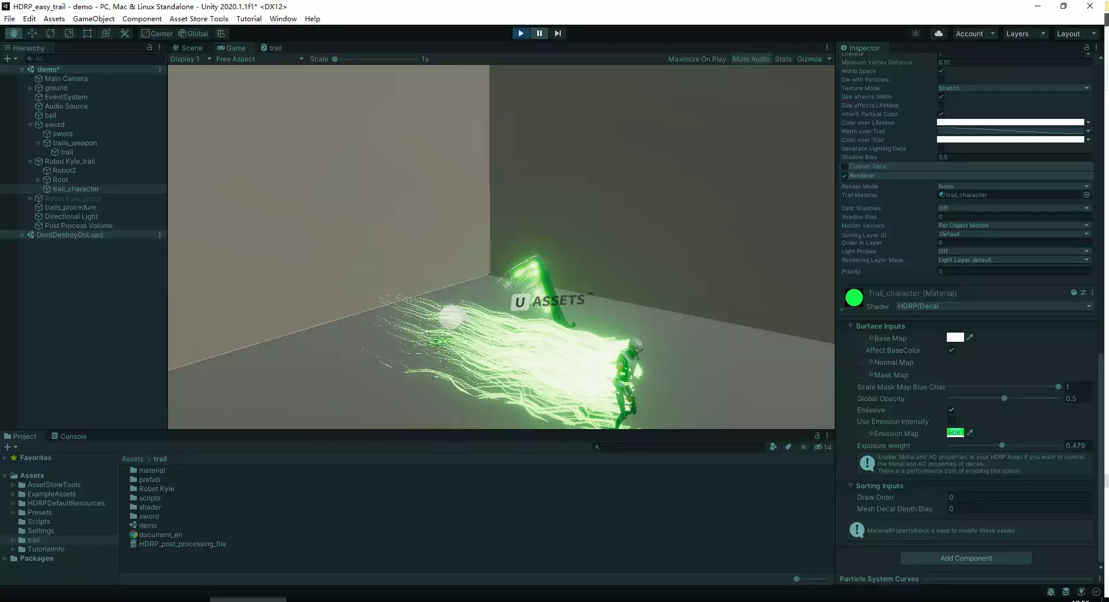Screen dimensions: 1109x602
Task: Open Game view more options menu
Action: pyautogui.click(x=827, y=48)
